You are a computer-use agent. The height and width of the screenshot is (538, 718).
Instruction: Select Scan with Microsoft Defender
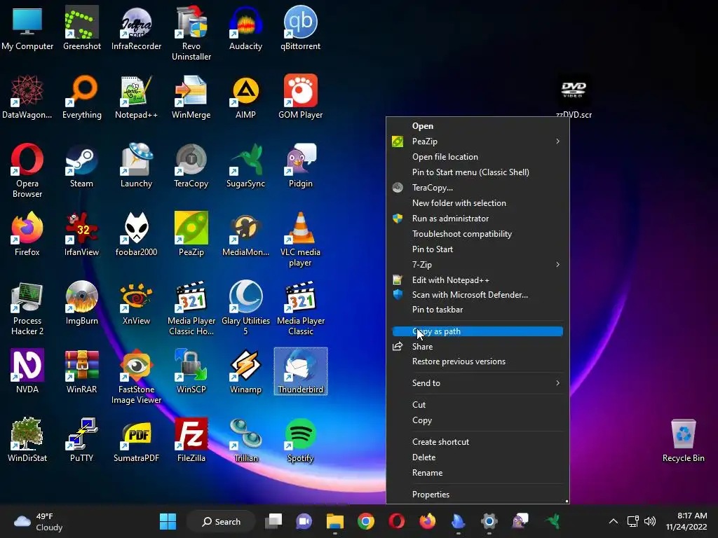pos(477,295)
